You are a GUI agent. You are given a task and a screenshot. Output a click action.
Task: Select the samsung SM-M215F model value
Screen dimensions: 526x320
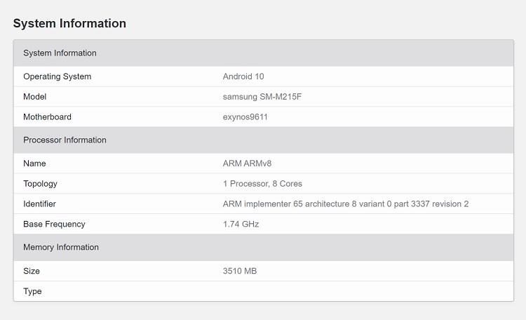pyautogui.click(x=262, y=97)
